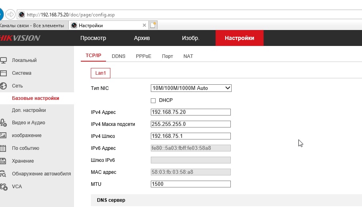This screenshot has width=362, height=207.
Task: Click the Сеть globe icon
Action: click(x=3, y=86)
